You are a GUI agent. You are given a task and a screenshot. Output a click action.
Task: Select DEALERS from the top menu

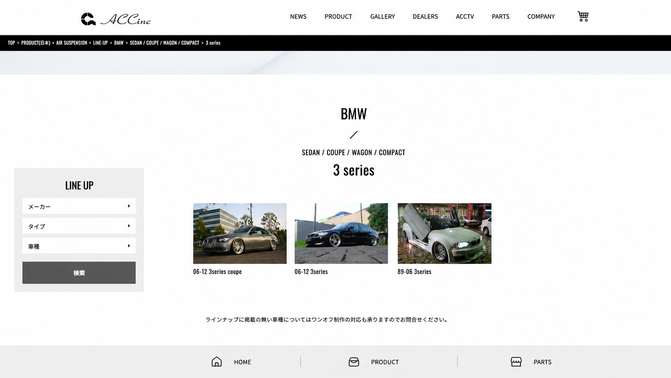[425, 16]
